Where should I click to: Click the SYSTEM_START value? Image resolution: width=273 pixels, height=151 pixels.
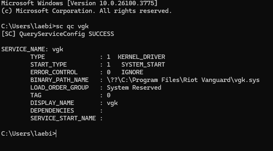click(143, 65)
